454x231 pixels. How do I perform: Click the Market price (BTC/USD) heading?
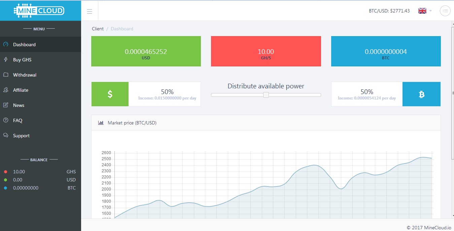pyautogui.click(x=132, y=123)
